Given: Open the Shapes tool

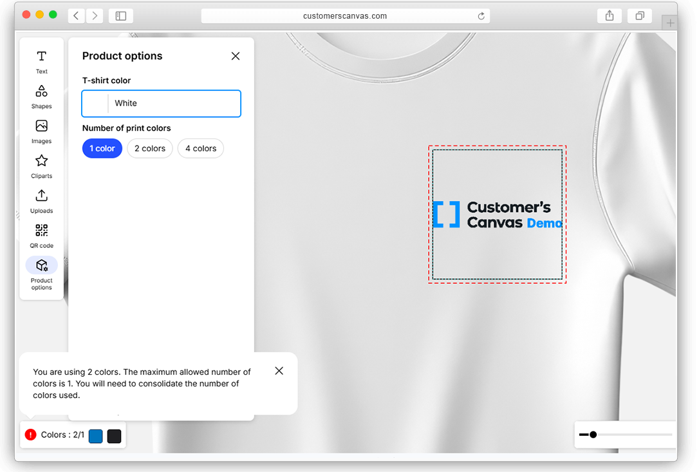Looking at the screenshot, I should 42,96.
